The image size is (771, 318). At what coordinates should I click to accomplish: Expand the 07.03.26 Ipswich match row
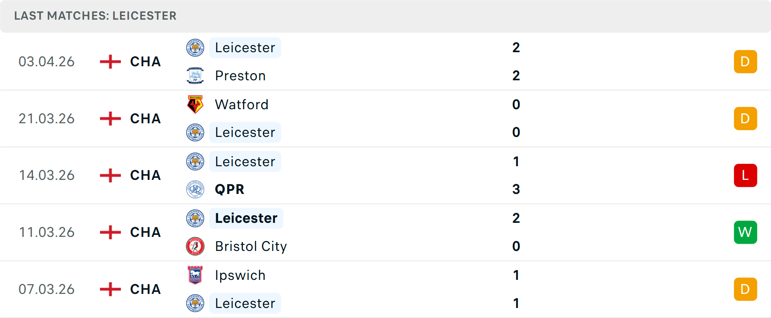click(x=385, y=289)
